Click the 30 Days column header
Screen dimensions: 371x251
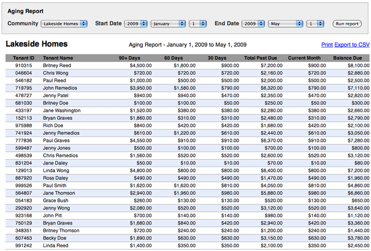coord(217,58)
